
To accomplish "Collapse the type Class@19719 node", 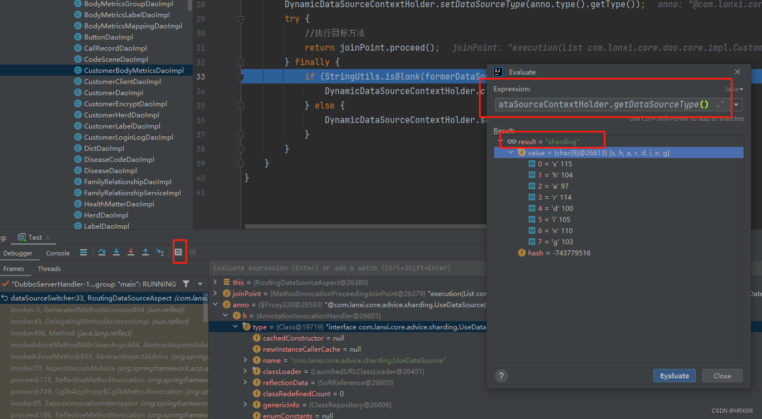I will (x=236, y=327).
